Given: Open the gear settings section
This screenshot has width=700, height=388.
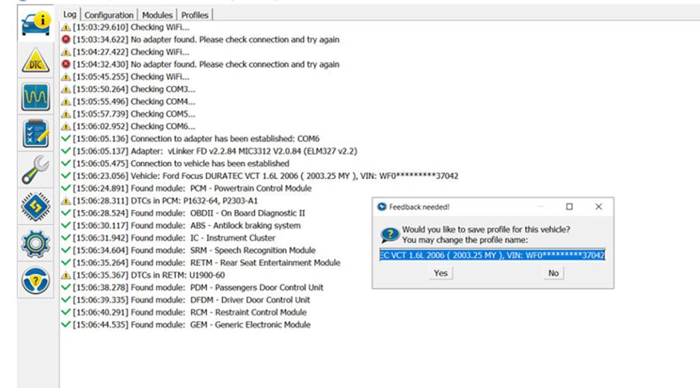Looking at the screenshot, I should [36, 243].
